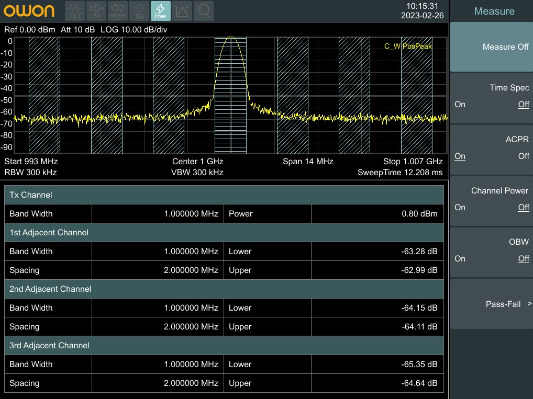Toggle the Time Spec measurement
Image resolution: width=533 pixels, height=399 pixels.
491,97
